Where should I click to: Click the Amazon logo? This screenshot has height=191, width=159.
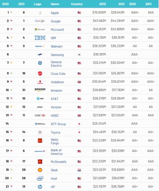pos(40,90)
